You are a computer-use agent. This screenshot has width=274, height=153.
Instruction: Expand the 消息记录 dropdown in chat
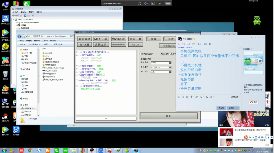point(235,97)
